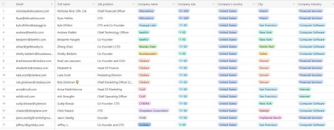Open the Email column dropdown arrow
The width and height of the screenshot is (334, 130).
[x=51, y=4]
